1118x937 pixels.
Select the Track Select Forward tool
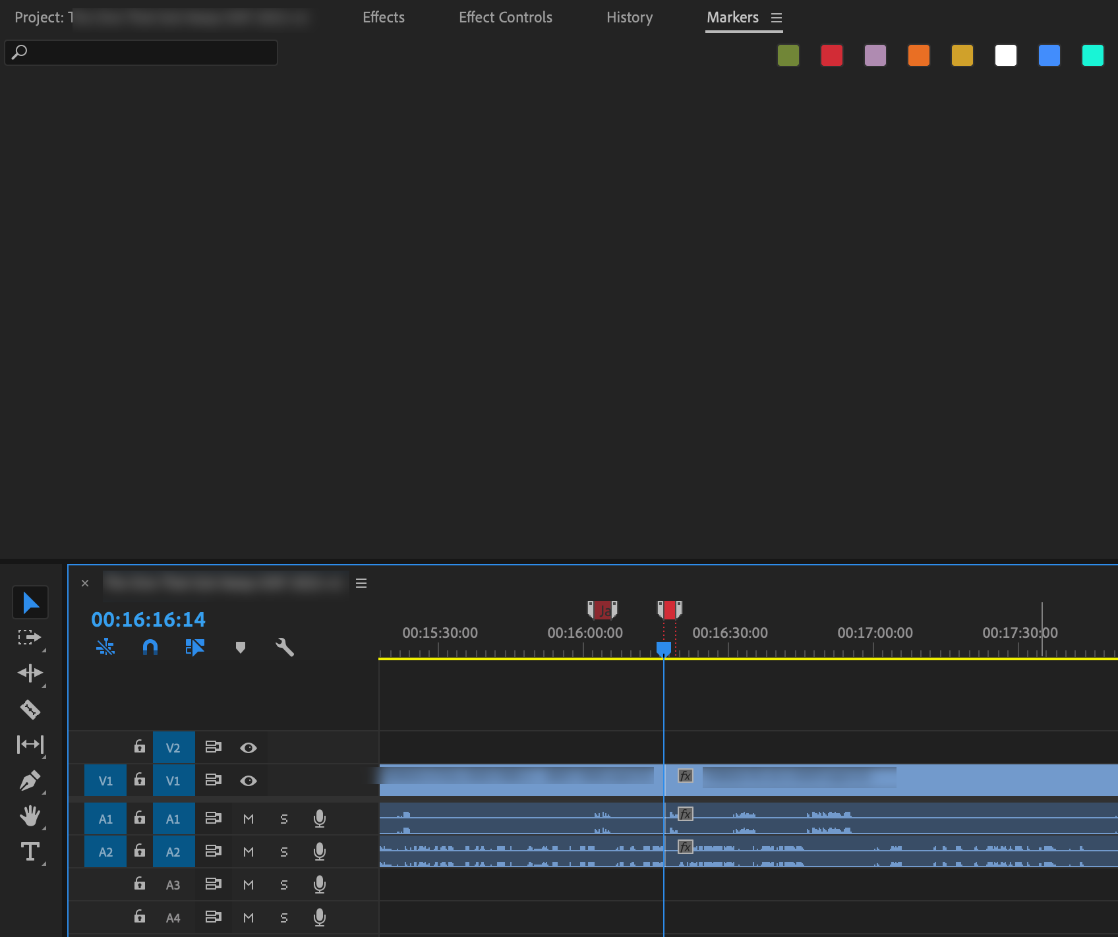pos(30,637)
